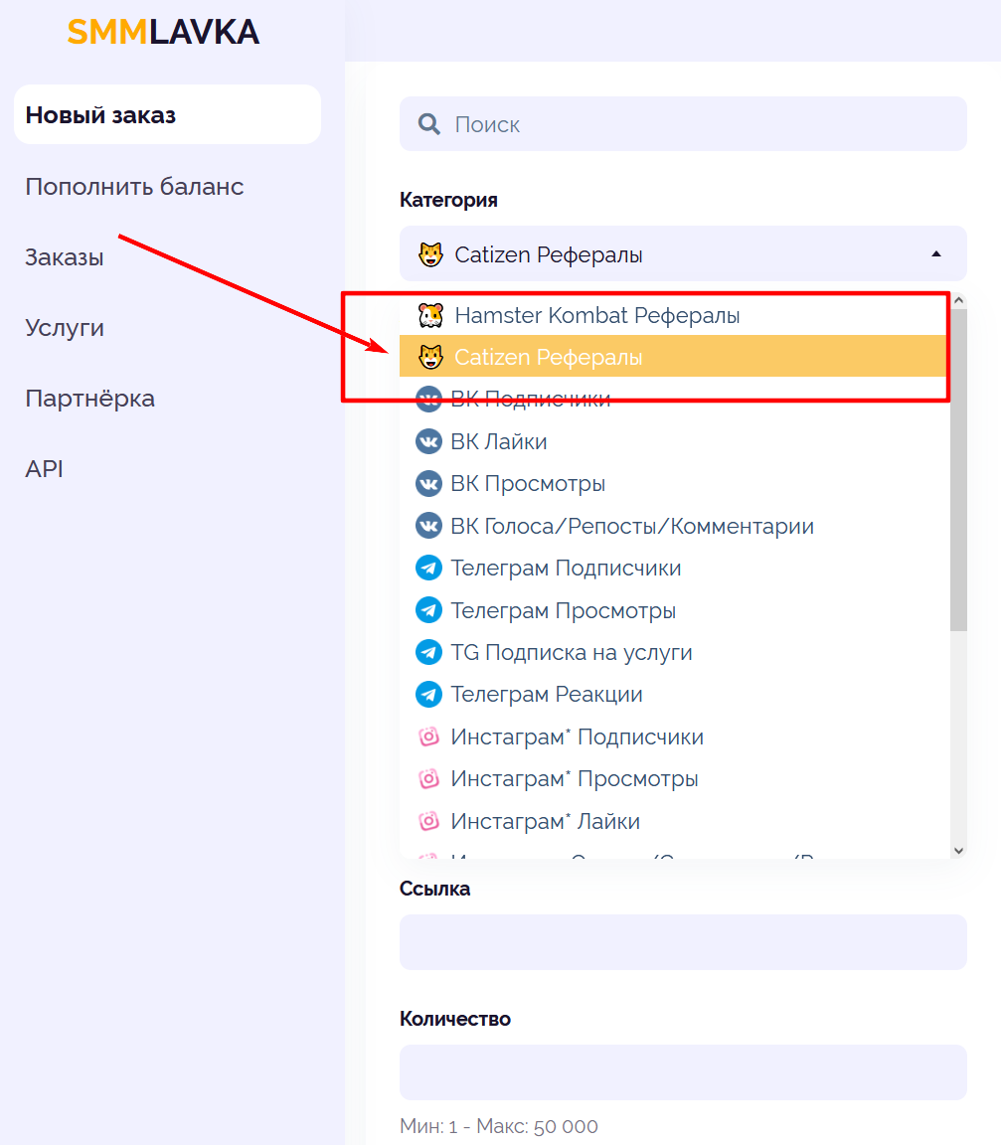Click the dropdown list scrollbar thumb
This screenshot has width=1001, height=1145.
pyautogui.click(x=958, y=469)
